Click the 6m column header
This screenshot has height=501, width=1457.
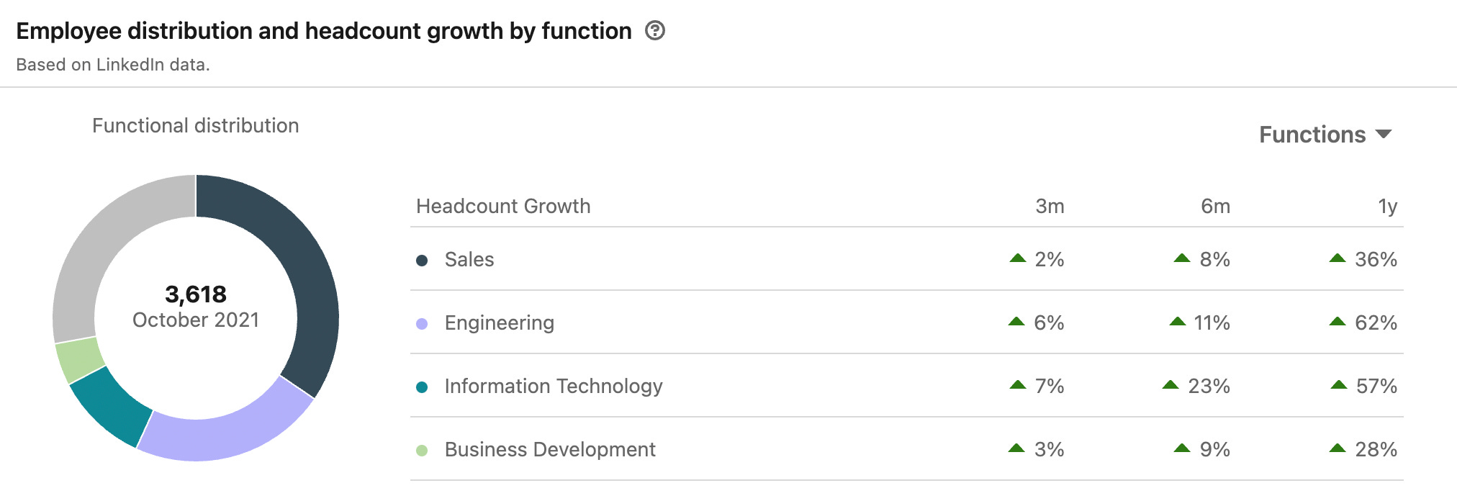click(1215, 206)
